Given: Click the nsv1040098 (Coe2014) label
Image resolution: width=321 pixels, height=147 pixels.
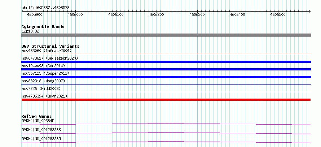Looking at the screenshot, I should click(x=43, y=66).
